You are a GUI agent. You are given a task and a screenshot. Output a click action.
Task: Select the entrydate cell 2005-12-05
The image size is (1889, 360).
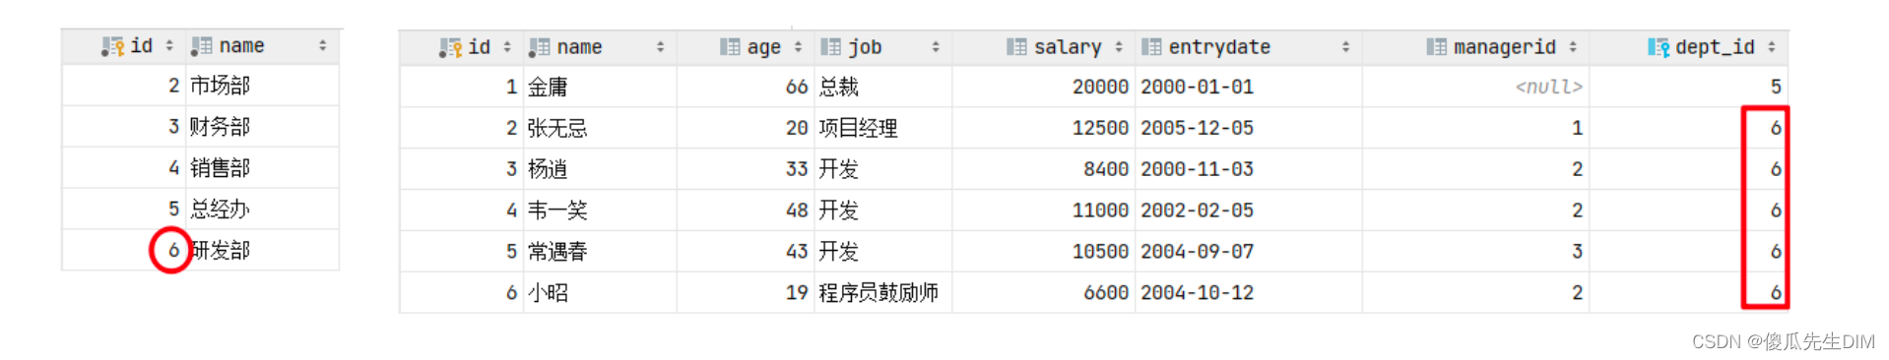click(x=1249, y=128)
